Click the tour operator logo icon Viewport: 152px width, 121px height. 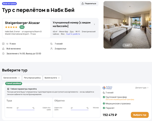[104, 88]
